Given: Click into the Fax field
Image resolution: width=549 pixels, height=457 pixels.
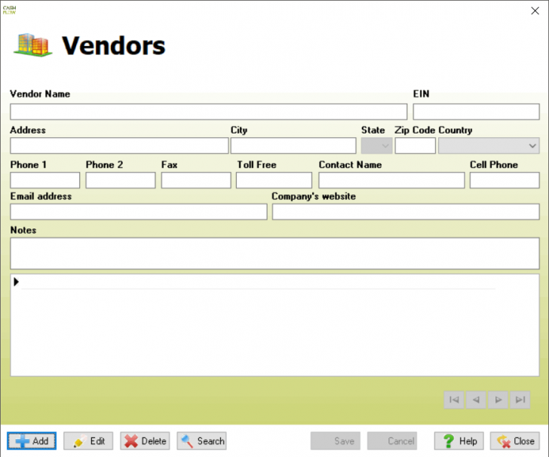Looking at the screenshot, I should tap(196, 180).
